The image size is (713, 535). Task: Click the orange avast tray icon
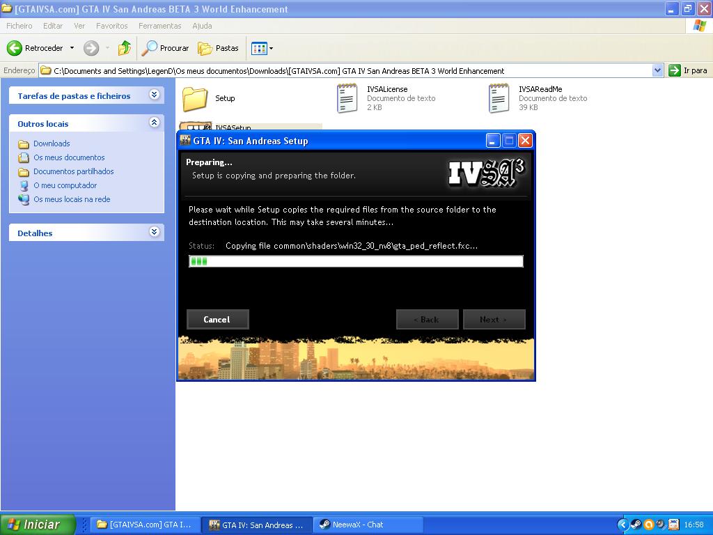tap(648, 525)
